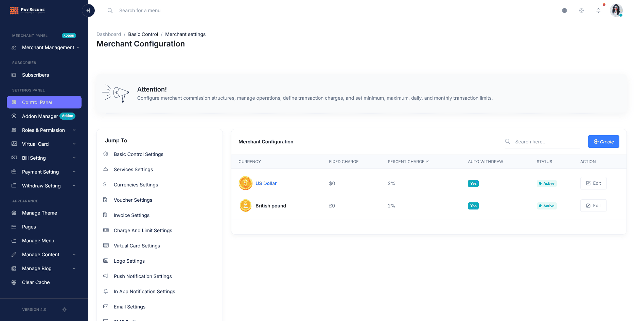Toggle Auto Withdraw for British pound
This screenshot has width=635, height=321.
click(473, 206)
